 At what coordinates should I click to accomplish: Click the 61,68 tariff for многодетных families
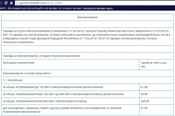click(x=144, y=108)
